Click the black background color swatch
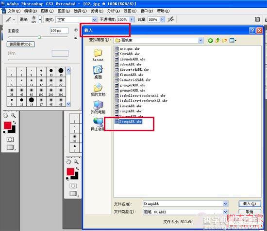The image size is (267, 231). pyautogui.click(x=13, y=130)
